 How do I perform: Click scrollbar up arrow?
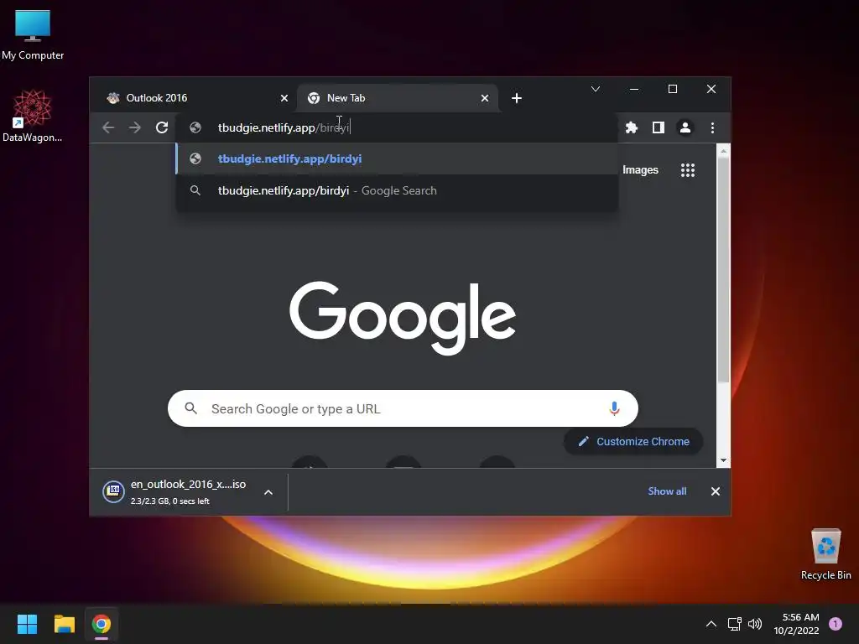point(723,151)
